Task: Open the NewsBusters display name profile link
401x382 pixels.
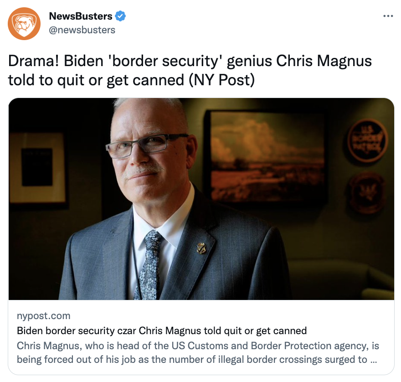Action: [x=81, y=16]
